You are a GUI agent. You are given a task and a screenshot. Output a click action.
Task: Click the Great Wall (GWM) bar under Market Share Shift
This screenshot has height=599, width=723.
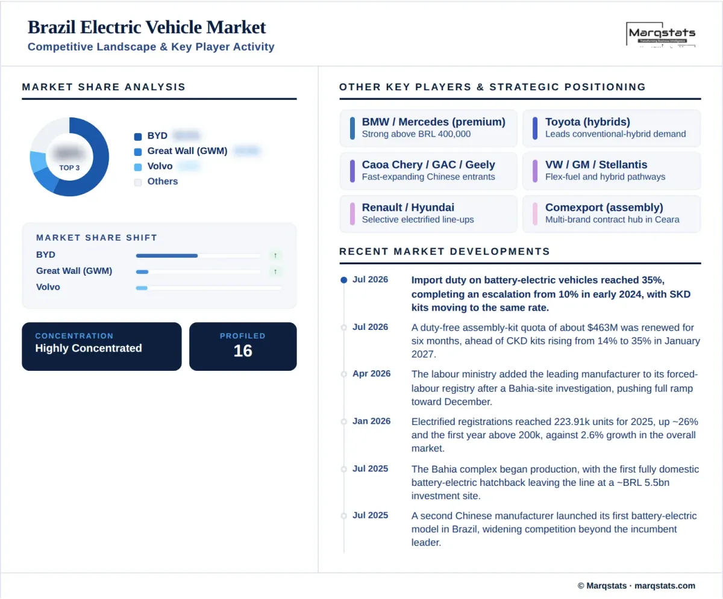pos(199,272)
